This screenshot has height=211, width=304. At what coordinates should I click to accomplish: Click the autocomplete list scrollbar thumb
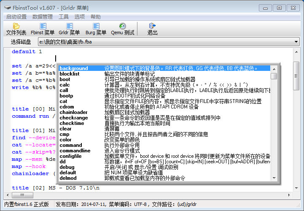coord(274,76)
